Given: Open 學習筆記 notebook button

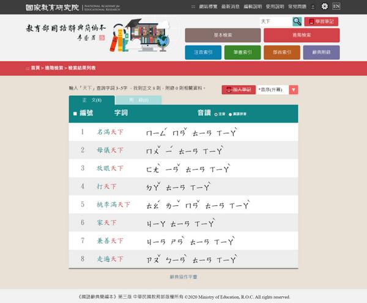Looking at the screenshot, I should coord(321,21).
